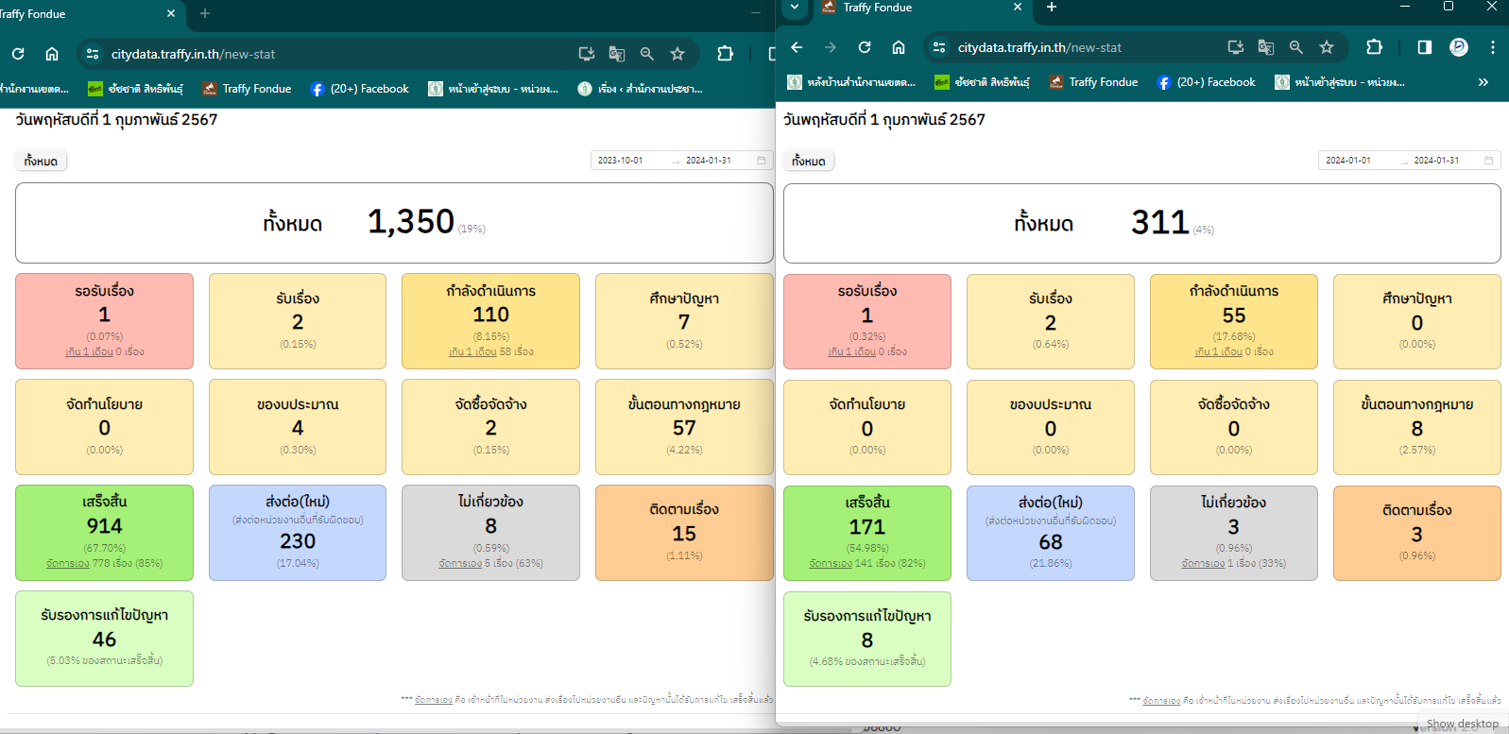Screen dimensions: 1509x734
Task: Click the ทั้งหมด filter button in the left window
Action: (41, 162)
